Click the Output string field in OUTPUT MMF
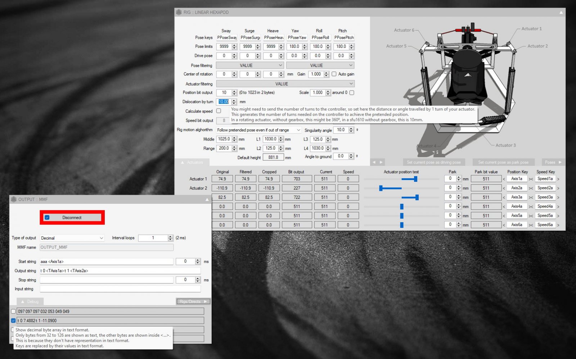 tap(120, 271)
